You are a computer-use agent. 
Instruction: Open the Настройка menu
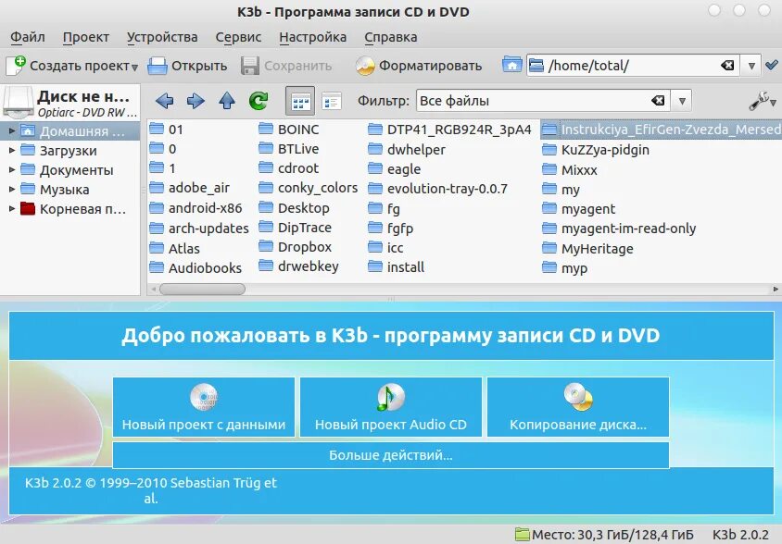tap(312, 37)
